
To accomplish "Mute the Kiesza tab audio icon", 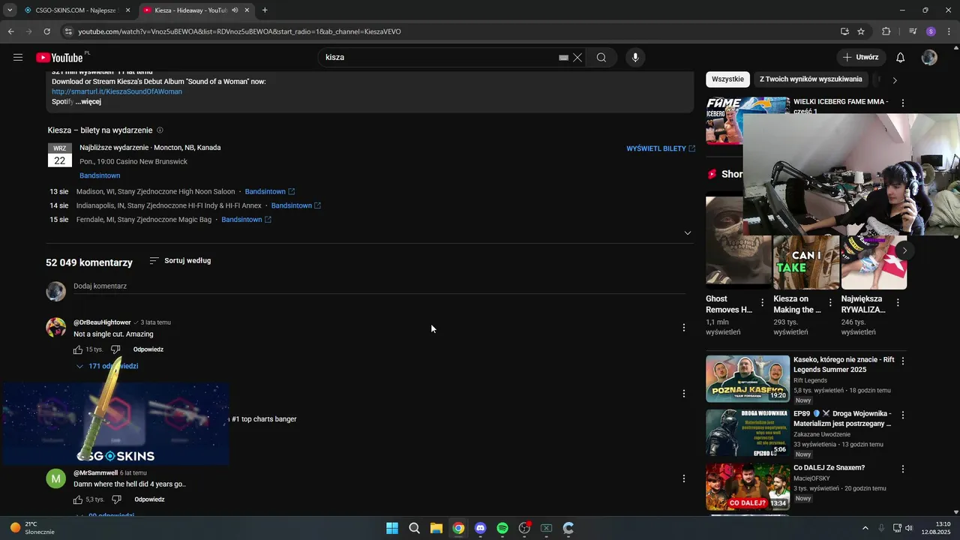I will pos(235,10).
